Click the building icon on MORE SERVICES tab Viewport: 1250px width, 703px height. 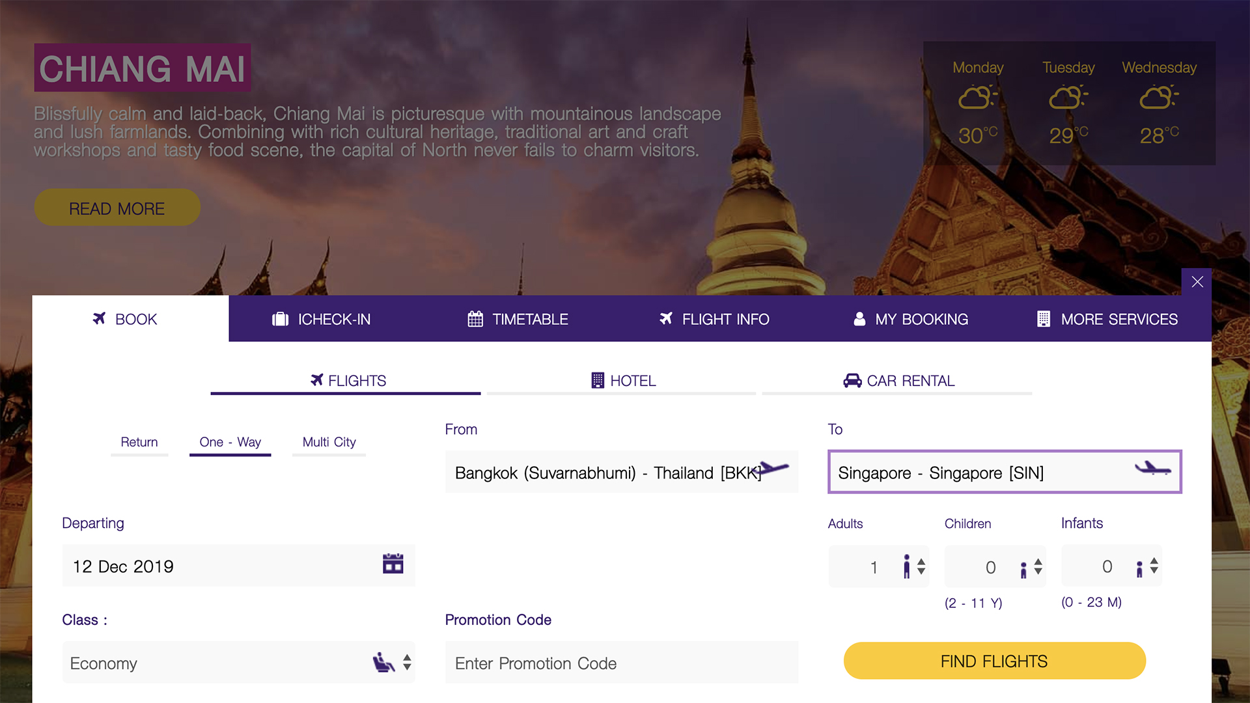1044,319
